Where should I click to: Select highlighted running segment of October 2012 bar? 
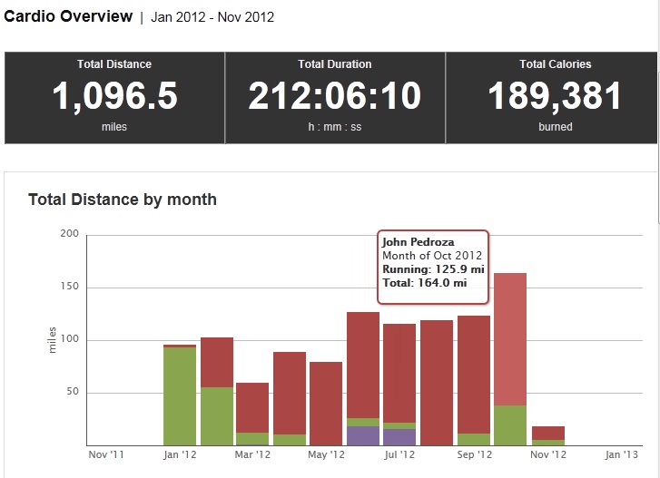coord(510,338)
